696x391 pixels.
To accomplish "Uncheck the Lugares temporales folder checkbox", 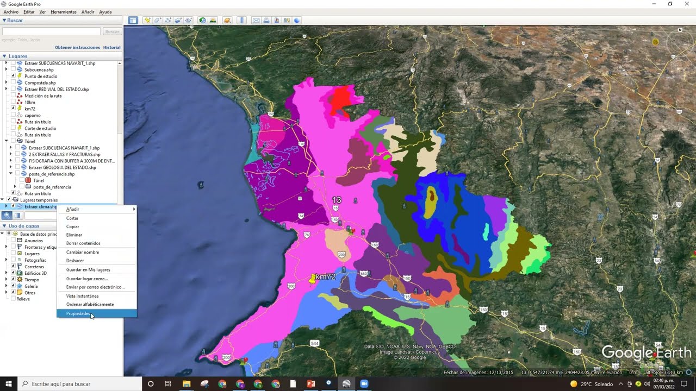I will pyautogui.click(x=9, y=200).
